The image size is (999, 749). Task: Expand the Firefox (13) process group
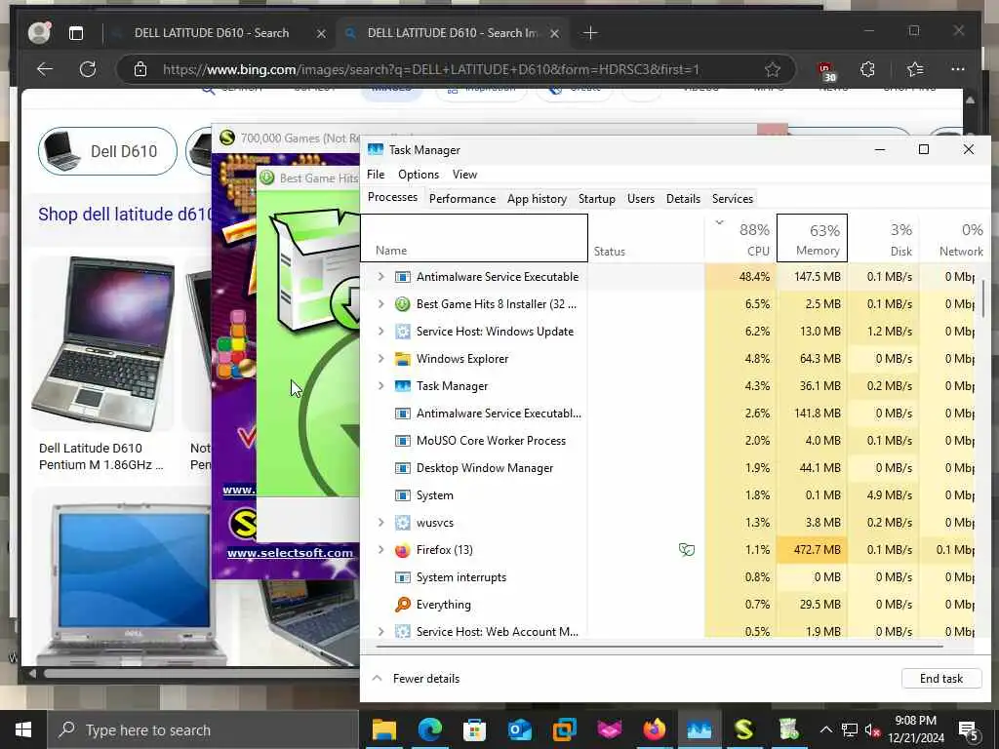(x=381, y=550)
